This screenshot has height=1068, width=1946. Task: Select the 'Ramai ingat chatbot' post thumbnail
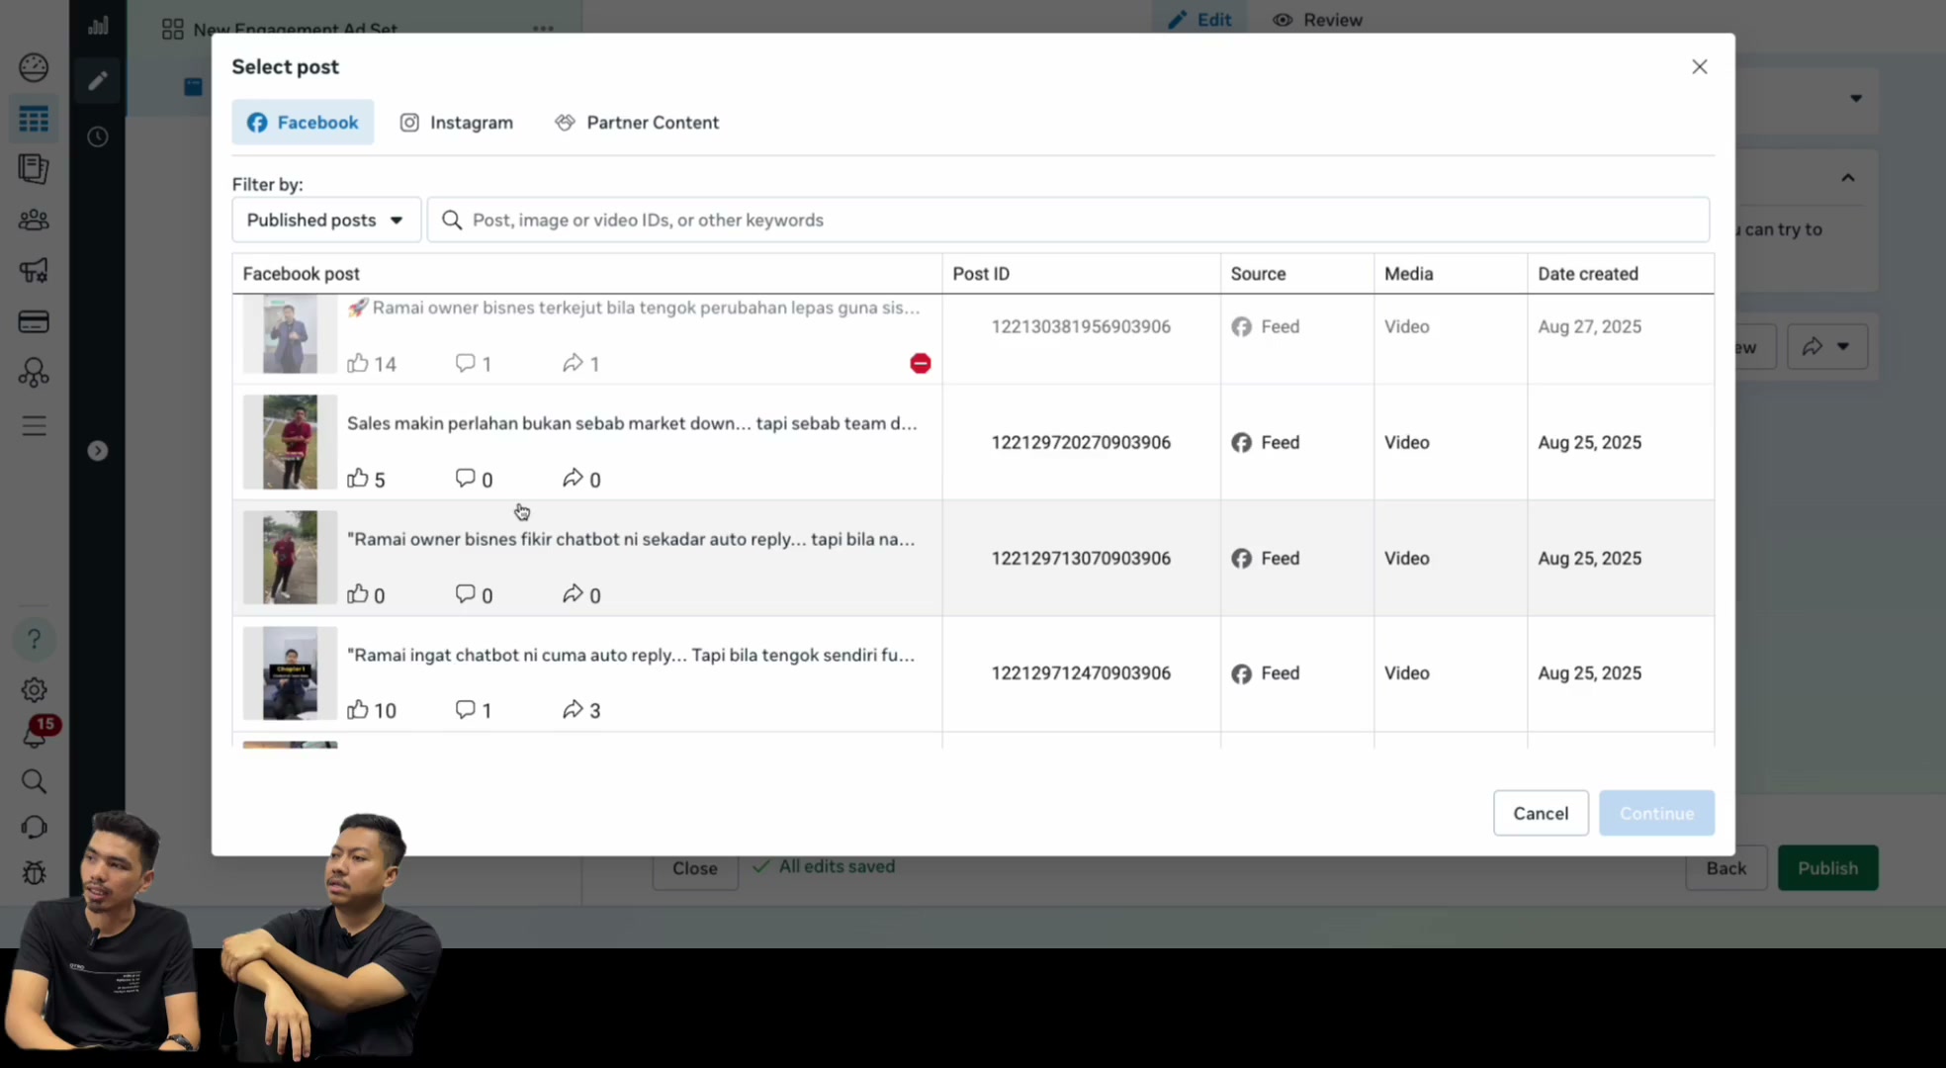[x=290, y=673]
